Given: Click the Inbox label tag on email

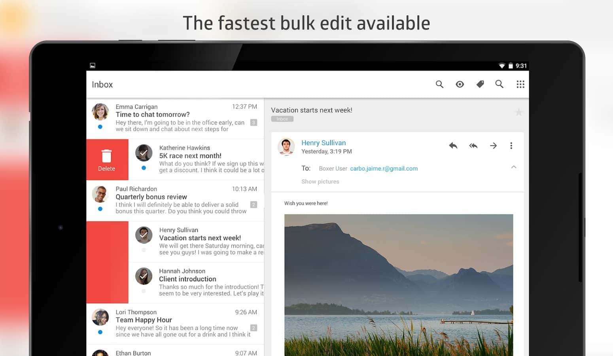Looking at the screenshot, I should [282, 119].
